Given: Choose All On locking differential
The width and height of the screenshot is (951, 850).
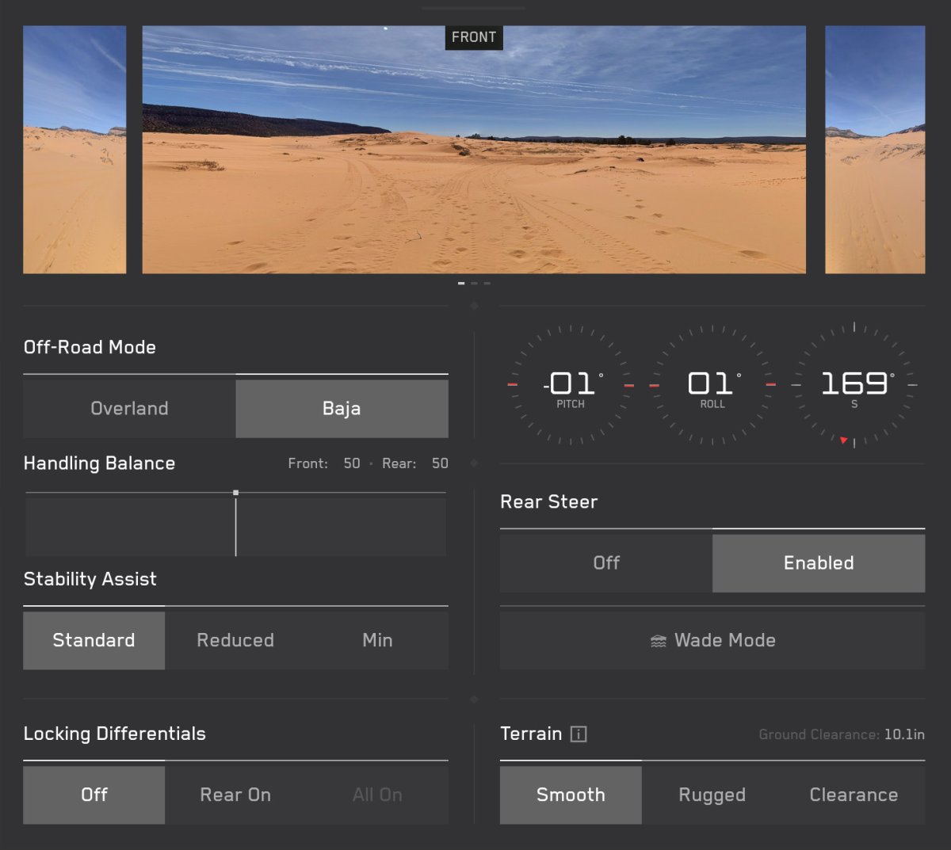Looking at the screenshot, I should click(x=377, y=795).
